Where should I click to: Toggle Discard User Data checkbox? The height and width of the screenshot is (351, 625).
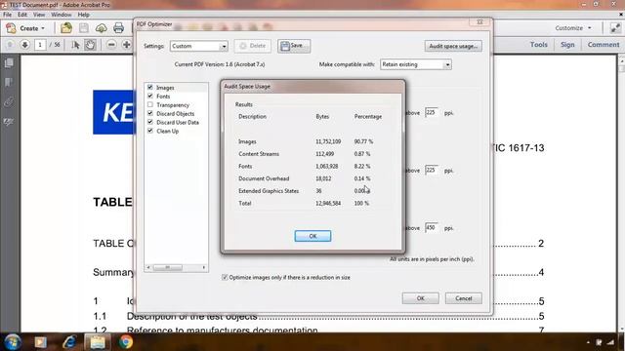(150, 122)
